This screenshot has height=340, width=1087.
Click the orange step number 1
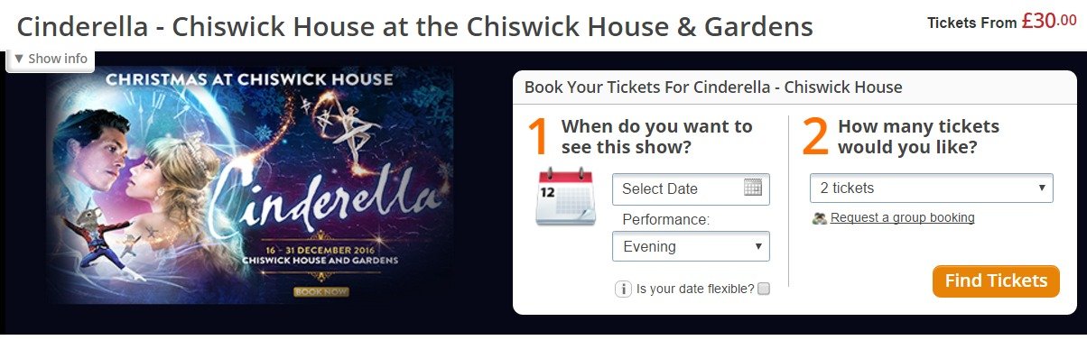538,137
